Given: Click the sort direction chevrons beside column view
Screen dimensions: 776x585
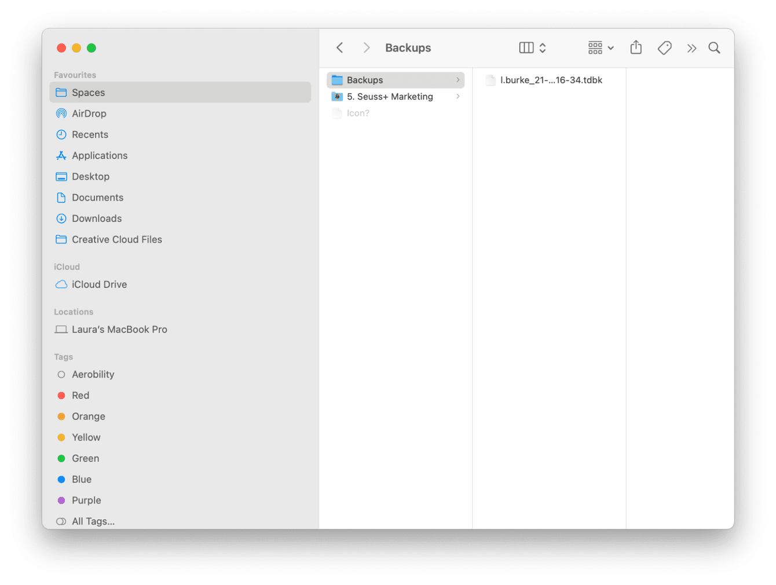Looking at the screenshot, I should tap(543, 47).
